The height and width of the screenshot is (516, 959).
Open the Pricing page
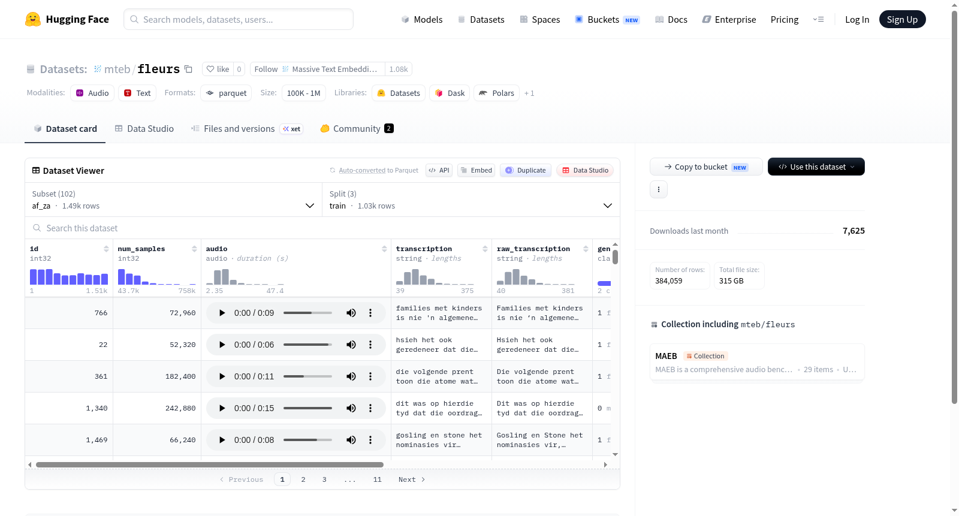pyautogui.click(x=785, y=19)
